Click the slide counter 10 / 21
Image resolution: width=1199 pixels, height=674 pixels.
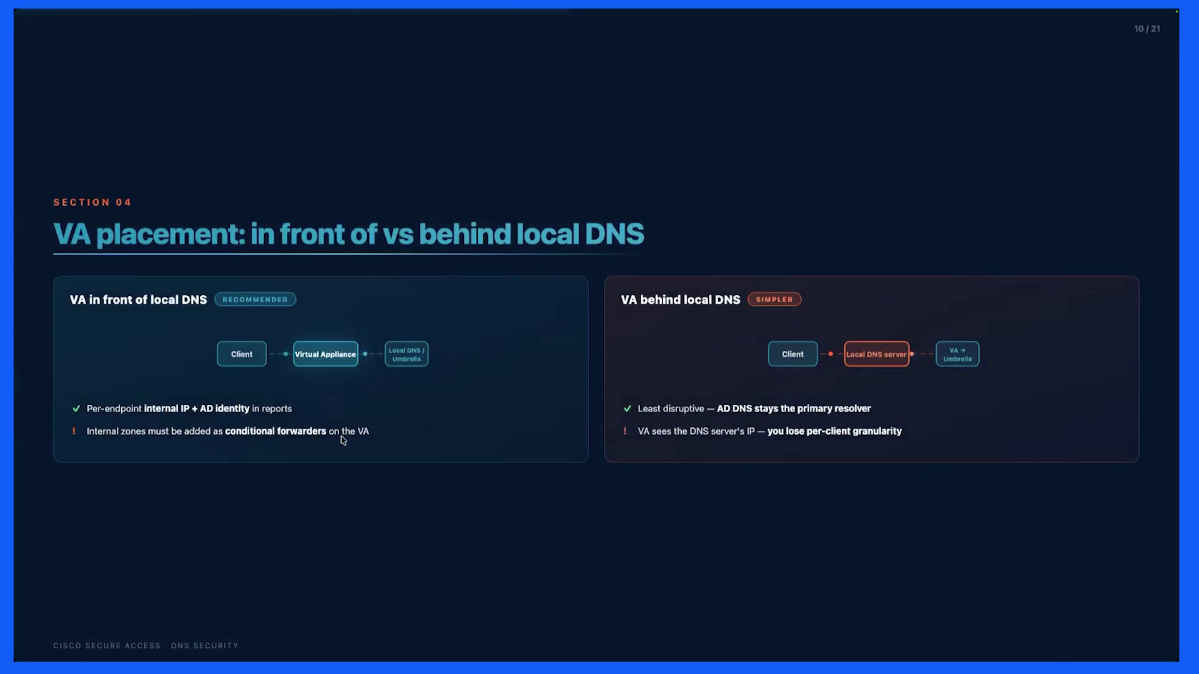point(1147,29)
